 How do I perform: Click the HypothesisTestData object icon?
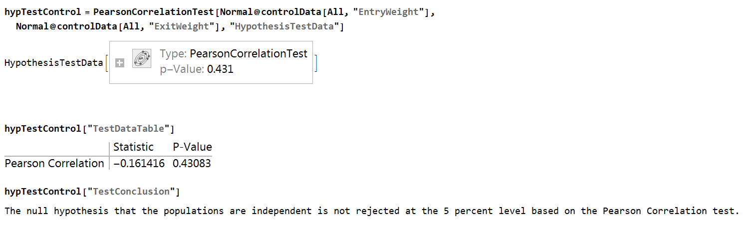click(x=142, y=59)
